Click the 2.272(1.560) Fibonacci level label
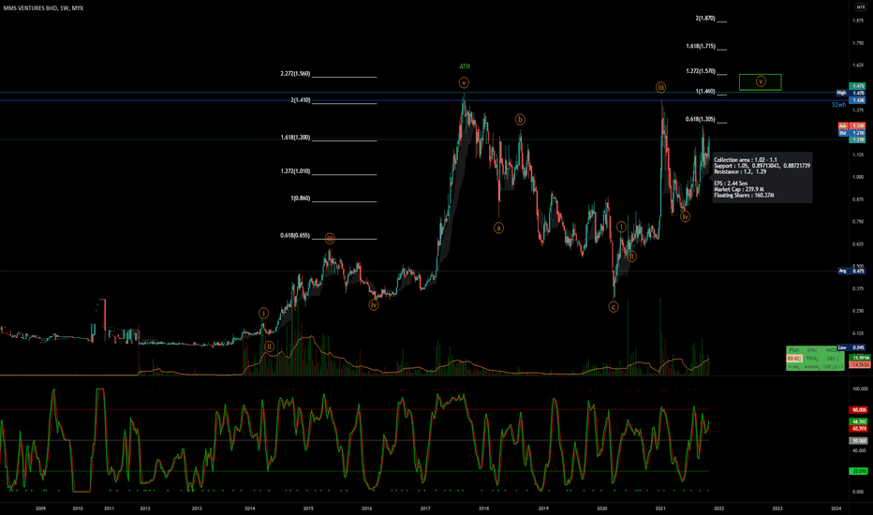Image resolution: width=873 pixels, height=515 pixels. [x=295, y=73]
